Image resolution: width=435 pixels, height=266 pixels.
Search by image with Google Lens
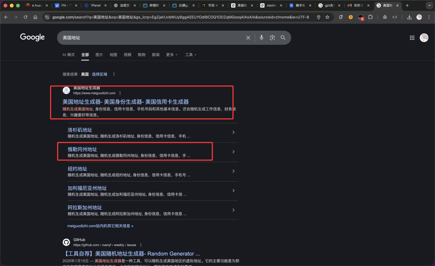pos(272,38)
